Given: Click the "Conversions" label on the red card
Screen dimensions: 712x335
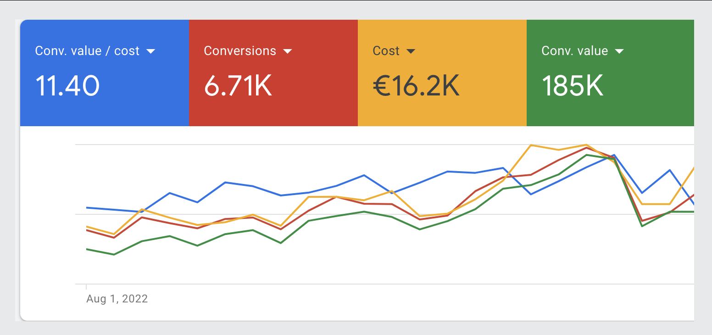Looking at the screenshot, I should pos(240,51).
